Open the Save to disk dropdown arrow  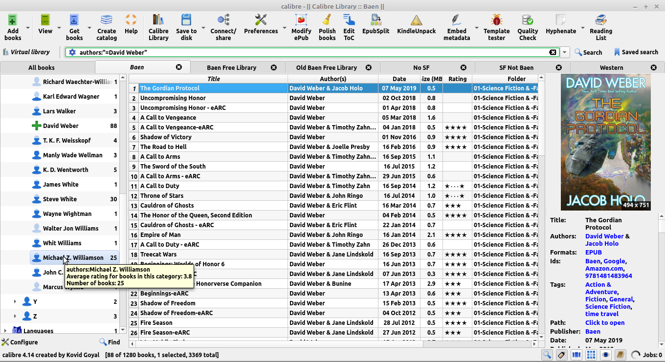pyautogui.click(x=203, y=28)
